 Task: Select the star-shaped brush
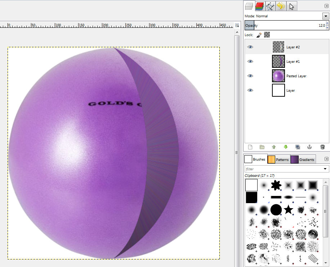288,210
